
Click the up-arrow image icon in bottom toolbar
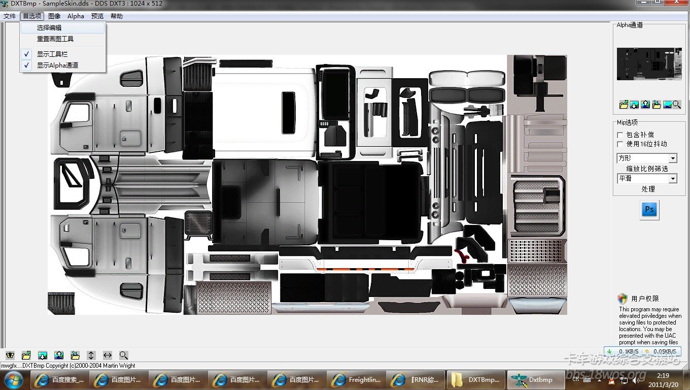pos(59,355)
